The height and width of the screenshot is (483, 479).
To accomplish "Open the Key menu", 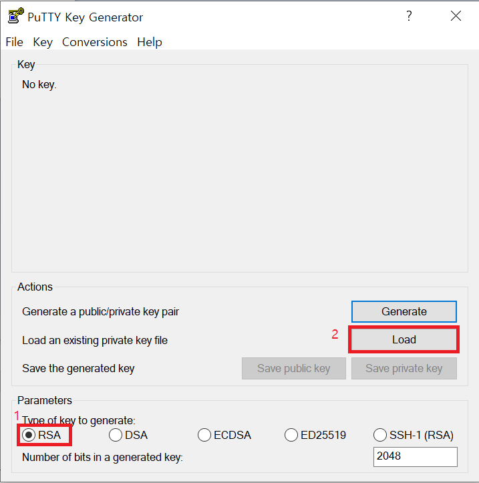I will pos(43,42).
